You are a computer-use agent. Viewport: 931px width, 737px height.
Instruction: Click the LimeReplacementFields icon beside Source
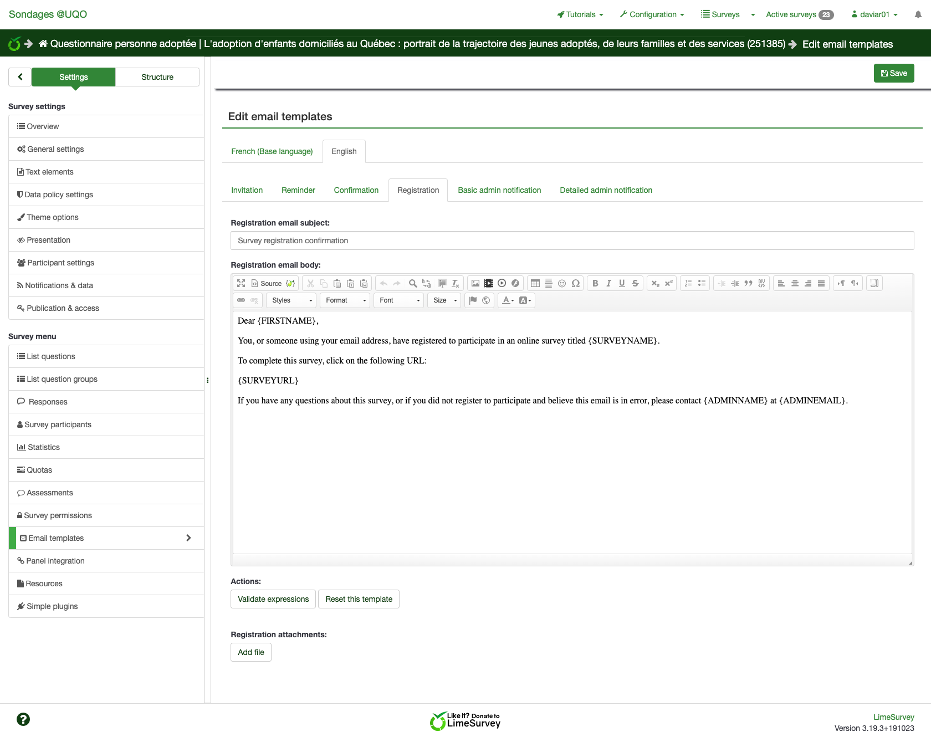pyautogui.click(x=290, y=283)
